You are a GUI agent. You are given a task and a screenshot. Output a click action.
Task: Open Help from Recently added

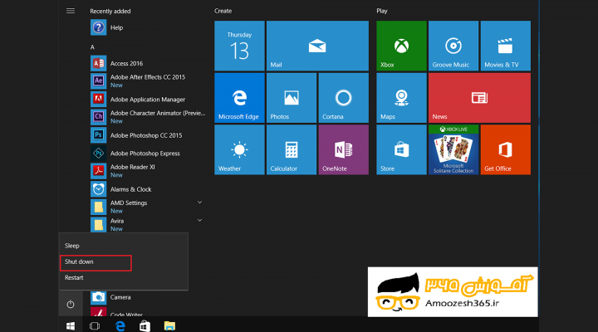148,27
